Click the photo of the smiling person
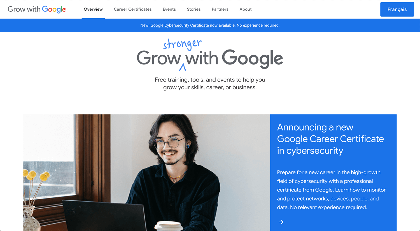The width and height of the screenshot is (420, 231). (x=147, y=172)
